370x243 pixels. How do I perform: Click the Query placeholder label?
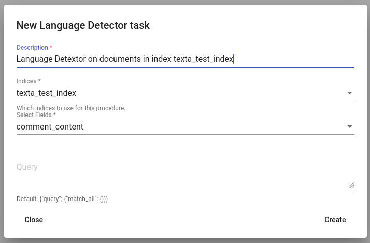click(27, 167)
